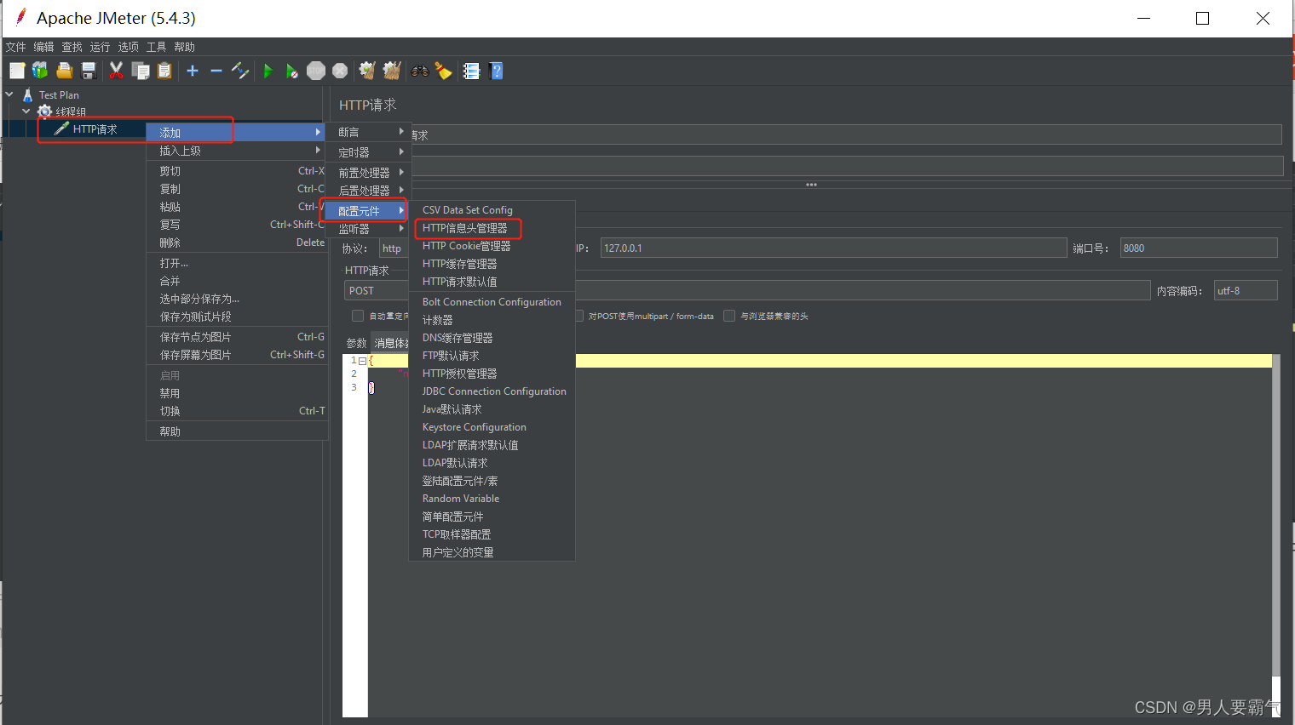Viewport: 1295px width, 725px height.
Task: Open the 编辑 menu
Action: coord(43,47)
